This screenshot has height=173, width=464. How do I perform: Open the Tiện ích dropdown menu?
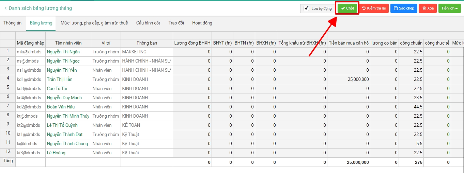tap(449, 8)
